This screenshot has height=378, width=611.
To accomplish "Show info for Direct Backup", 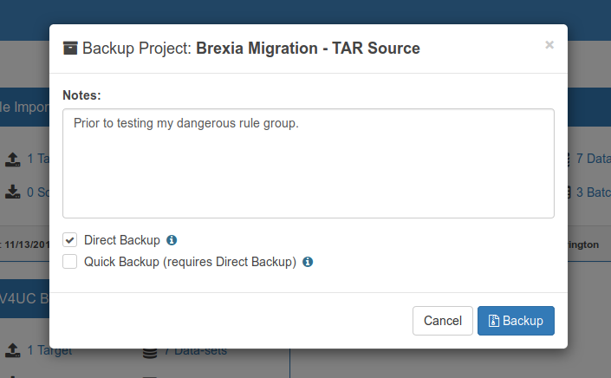I will (x=172, y=240).
